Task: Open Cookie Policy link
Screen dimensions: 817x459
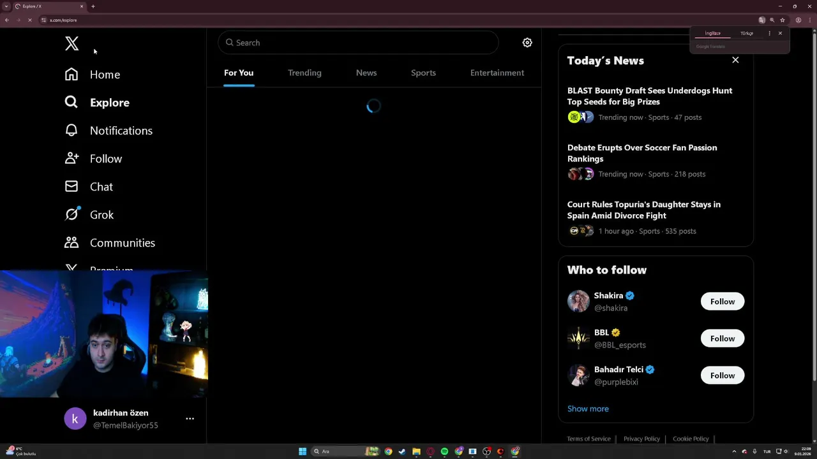Action: pos(691,439)
